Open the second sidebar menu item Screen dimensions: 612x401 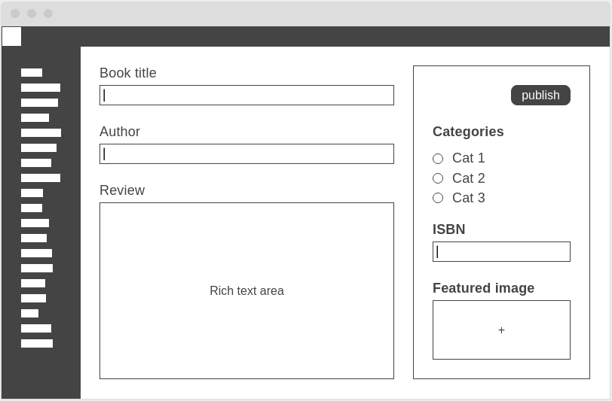[x=41, y=88]
